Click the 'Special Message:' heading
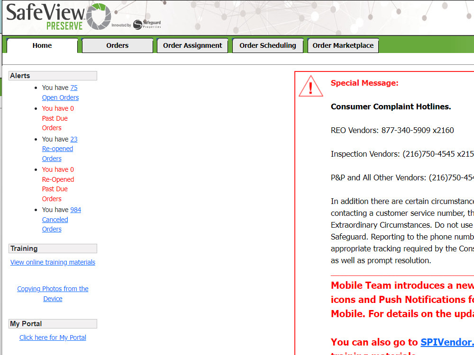The width and height of the screenshot is (474, 355). 365,83
